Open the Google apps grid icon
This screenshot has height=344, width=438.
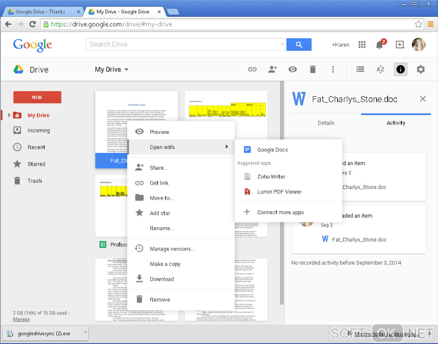(362, 44)
